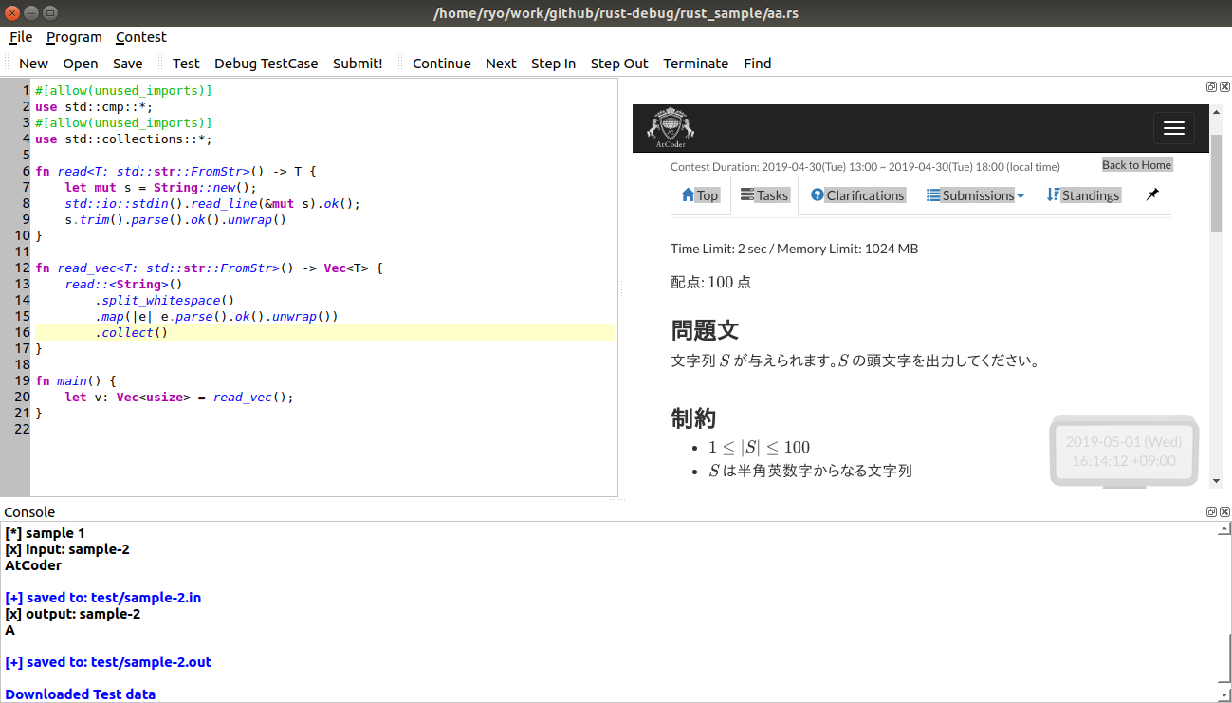1232x703 pixels.
Task: Click the browser scrollbar down arrow
Action: (x=1217, y=481)
